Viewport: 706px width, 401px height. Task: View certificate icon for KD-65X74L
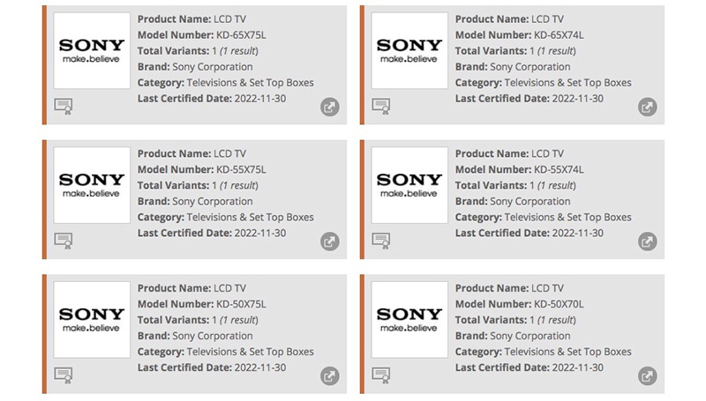coord(381,107)
